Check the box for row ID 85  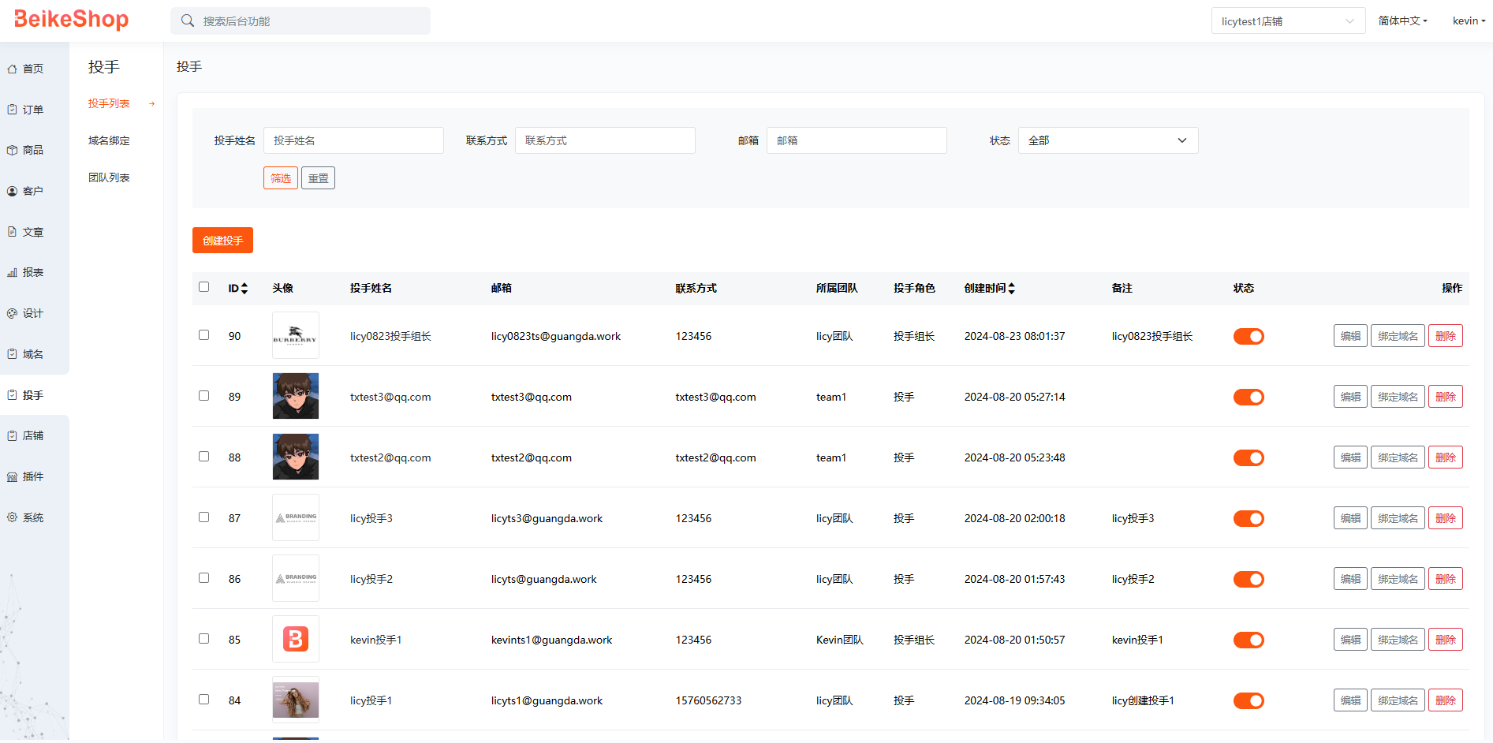(x=204, y=639)
